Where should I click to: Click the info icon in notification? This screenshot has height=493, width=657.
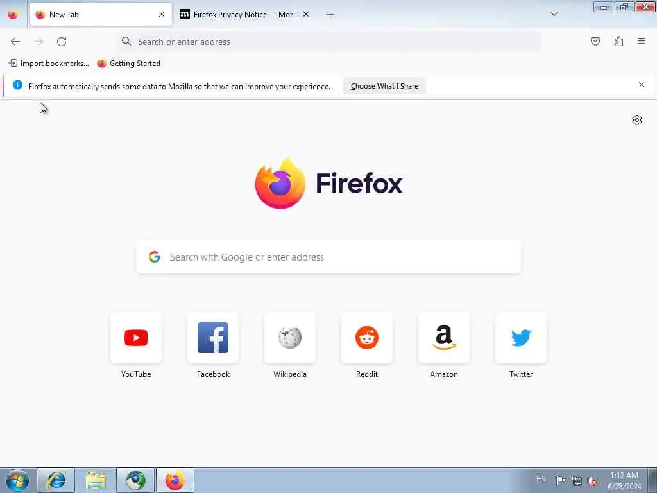click(x=17, y=85)
